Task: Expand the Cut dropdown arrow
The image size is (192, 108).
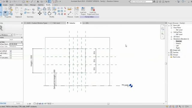Action: click(x=31, y=10)
